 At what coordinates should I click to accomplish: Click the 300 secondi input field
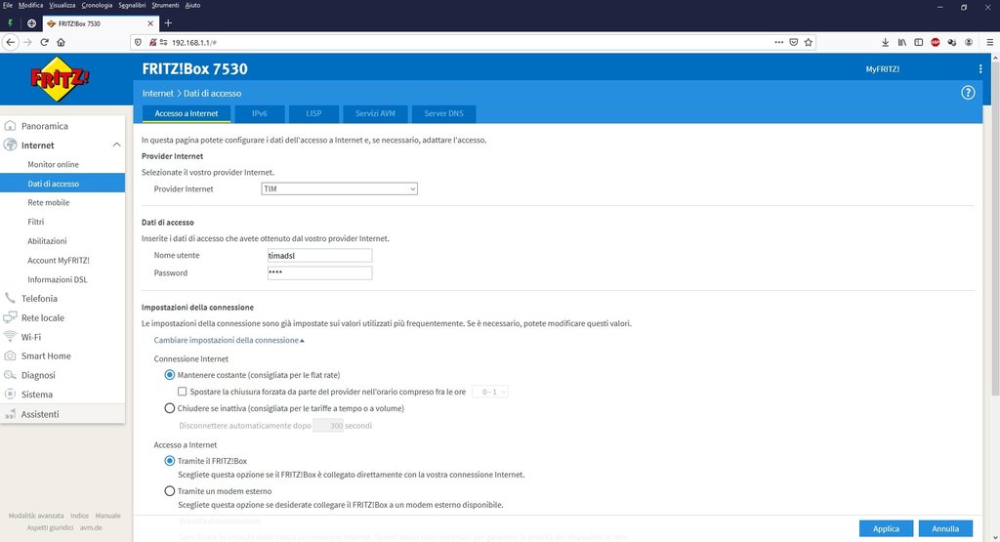(328, 426)
